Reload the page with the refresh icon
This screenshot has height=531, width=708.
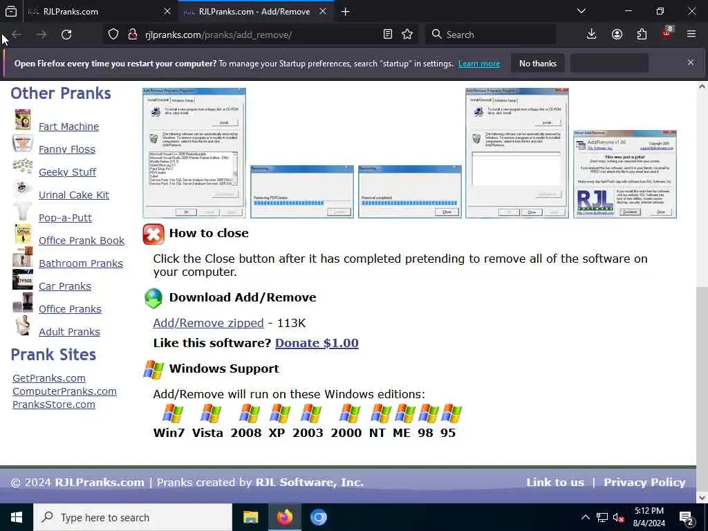tap(66, 35)
